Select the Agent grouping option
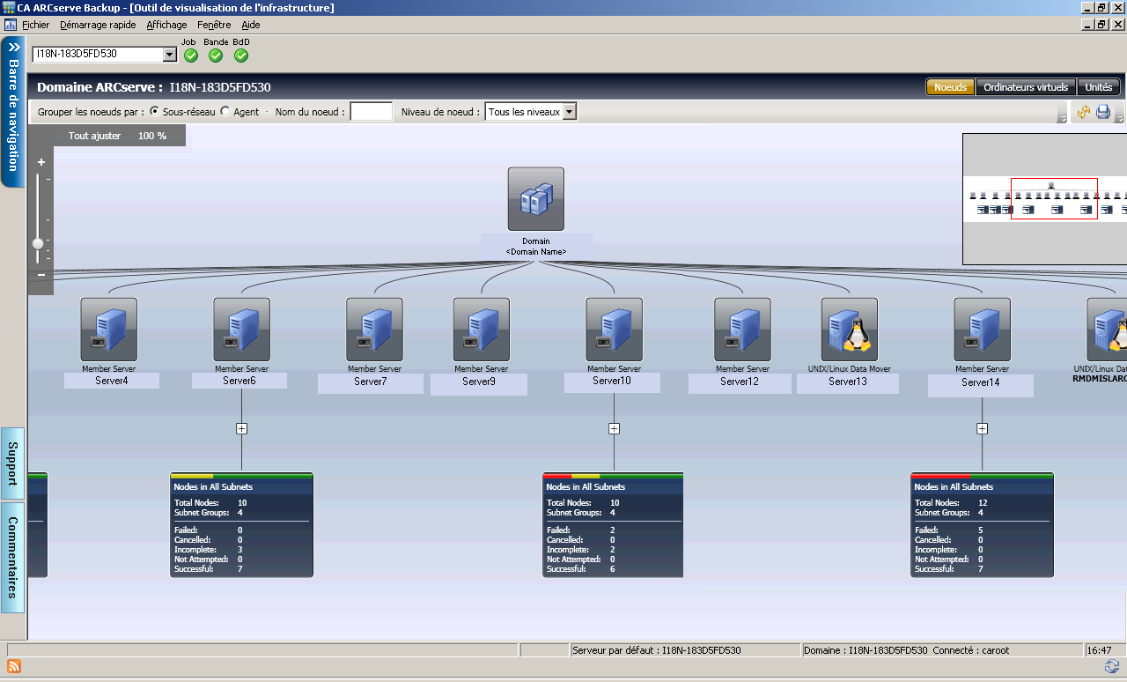Viewport: 1127px width, 682px height. coord(225,112)
